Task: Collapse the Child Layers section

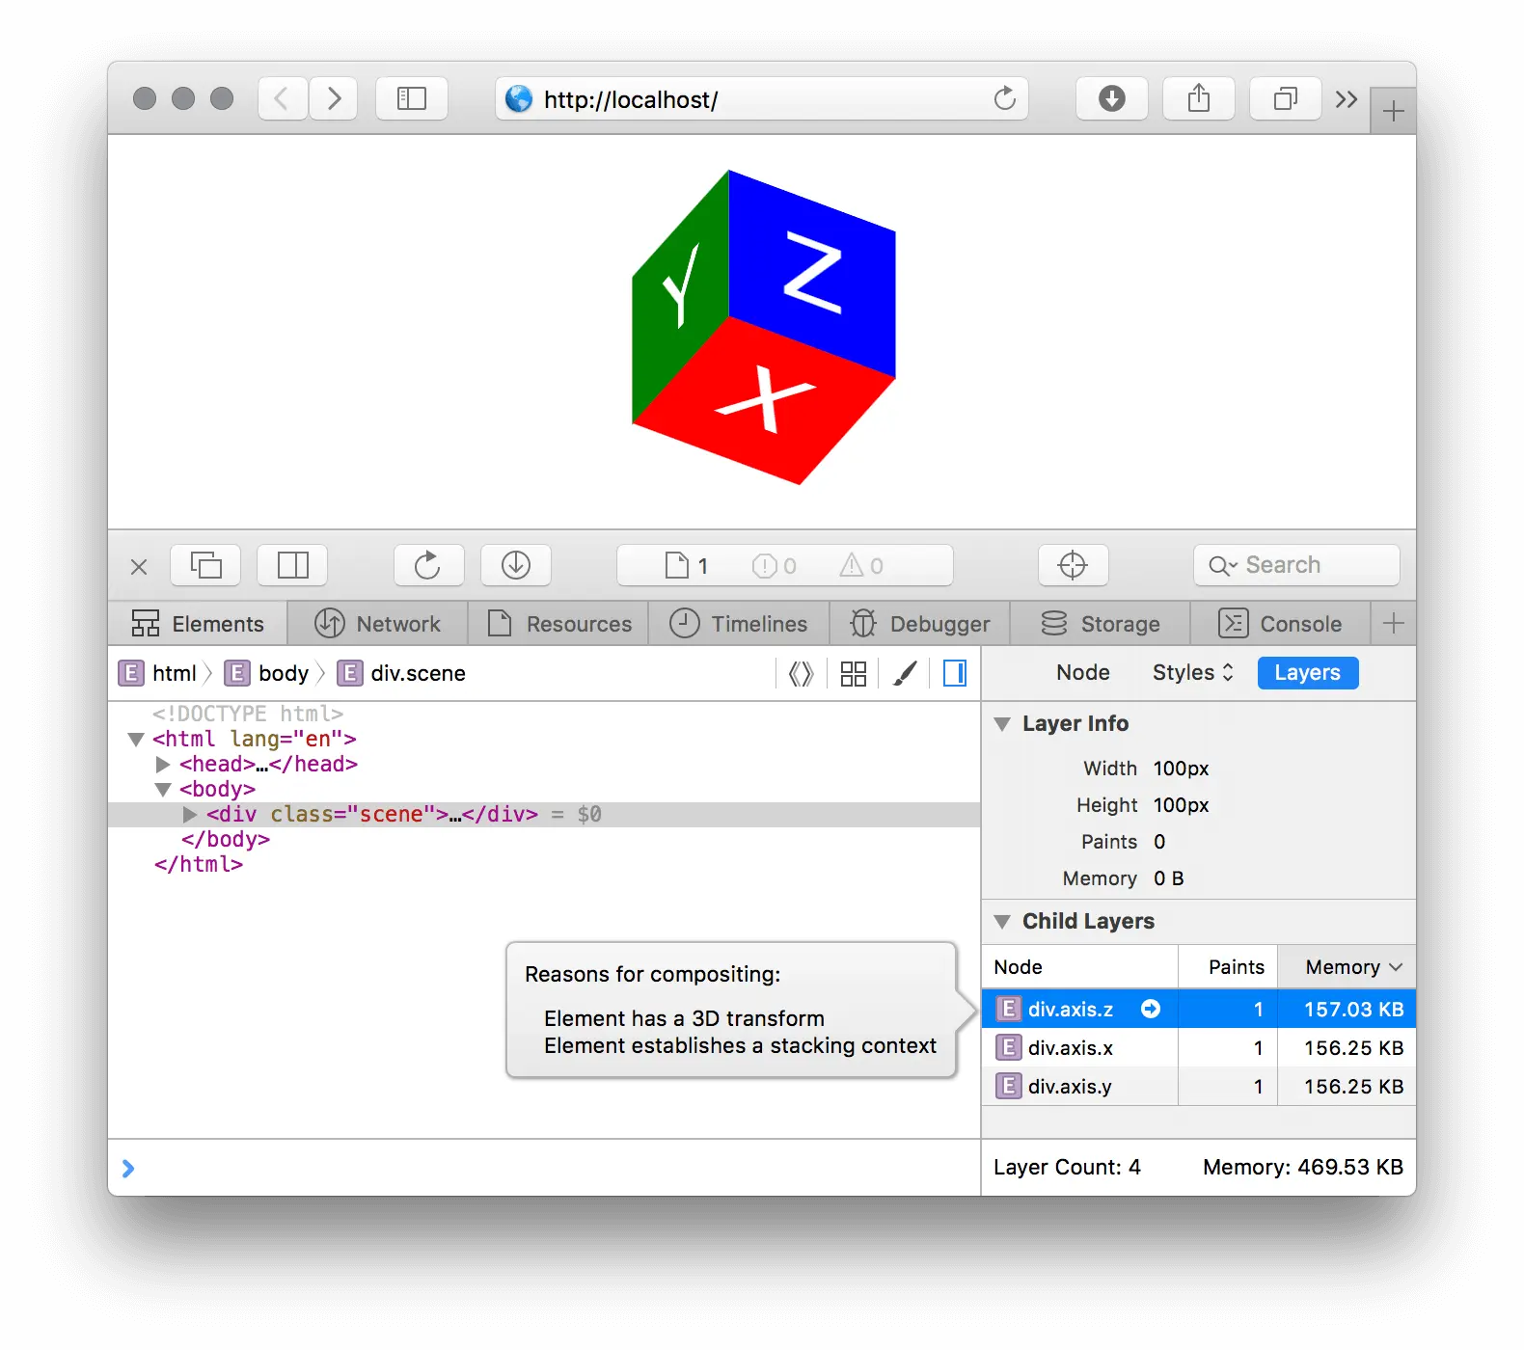Action: pyautogui.click(x=1002, y=921)
